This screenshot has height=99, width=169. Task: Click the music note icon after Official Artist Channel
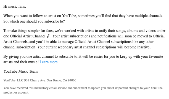click(x=48, y=36)
